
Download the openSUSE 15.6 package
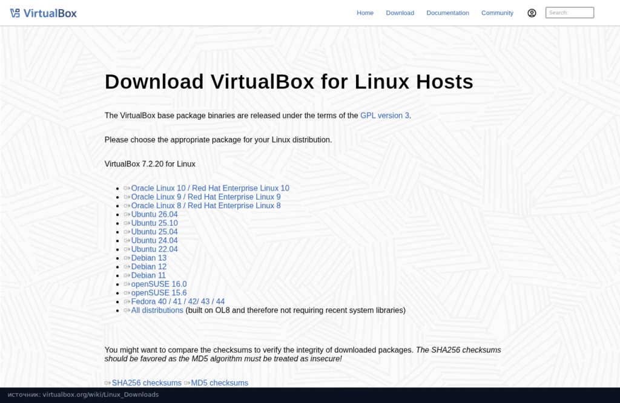click(x=159, y=293)
